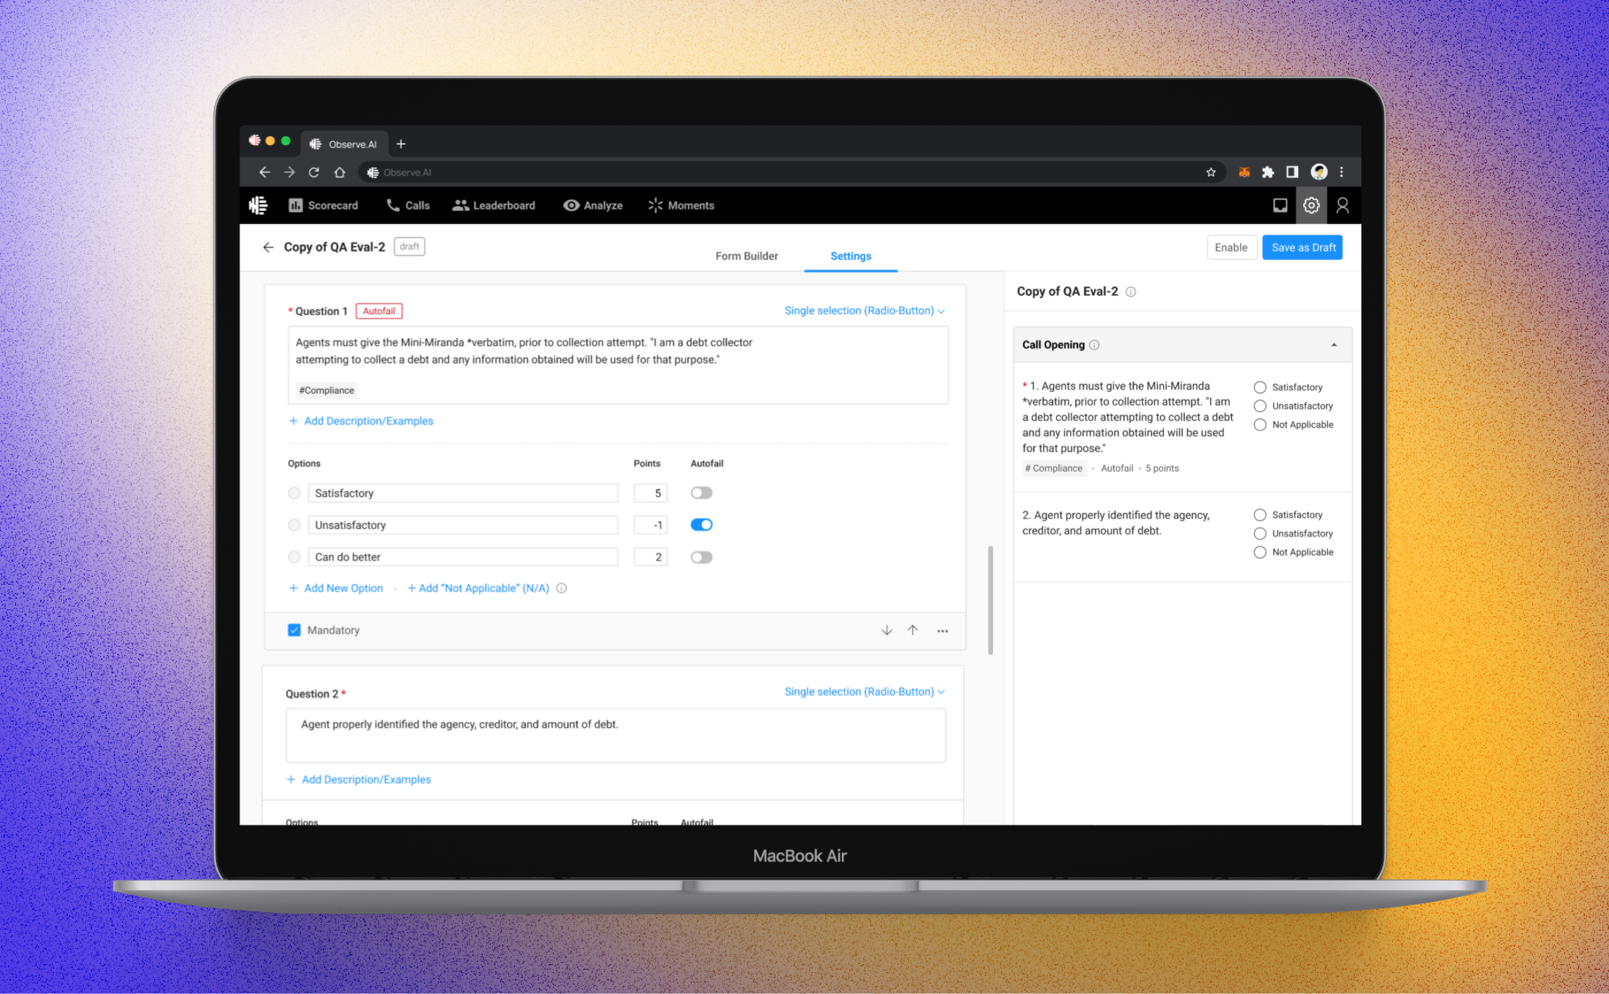Screen dimensions: 1609x994
Task: Select the radio button next to Can do better
Action: [294, 557]
